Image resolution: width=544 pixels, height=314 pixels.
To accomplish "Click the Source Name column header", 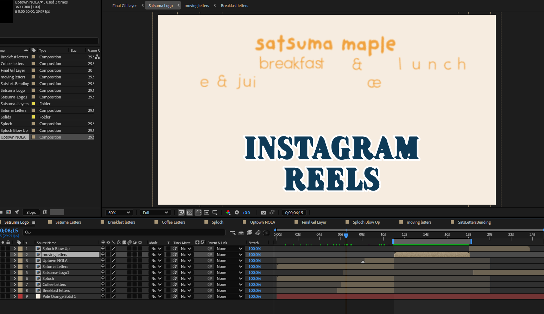I will coord(46,243).
